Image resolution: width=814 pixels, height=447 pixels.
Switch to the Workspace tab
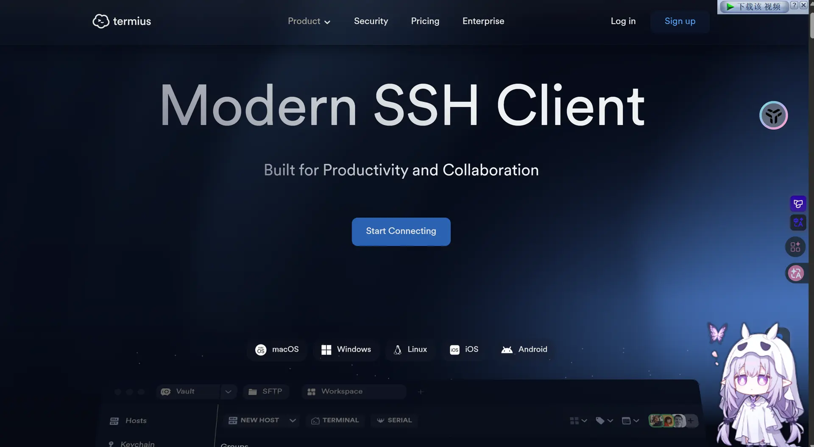coord(354,392)
